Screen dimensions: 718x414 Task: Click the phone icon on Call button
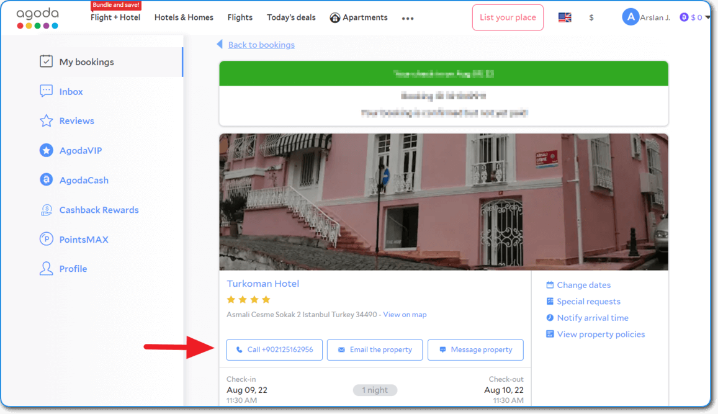[x=239, y=350]
